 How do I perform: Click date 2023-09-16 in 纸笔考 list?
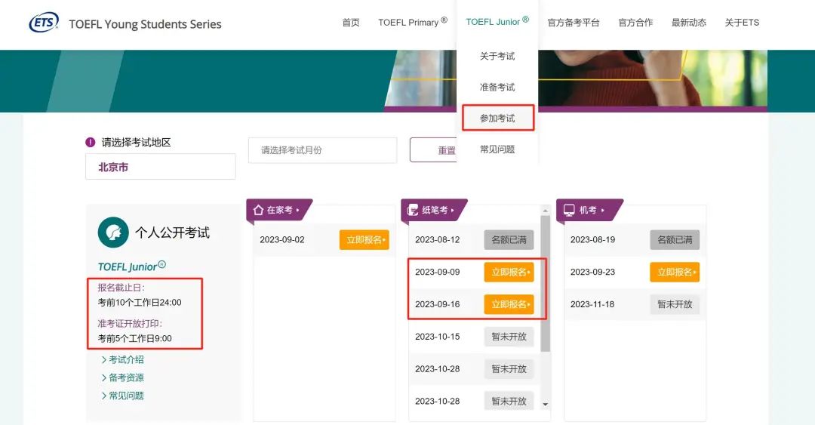tap(437, 304)
